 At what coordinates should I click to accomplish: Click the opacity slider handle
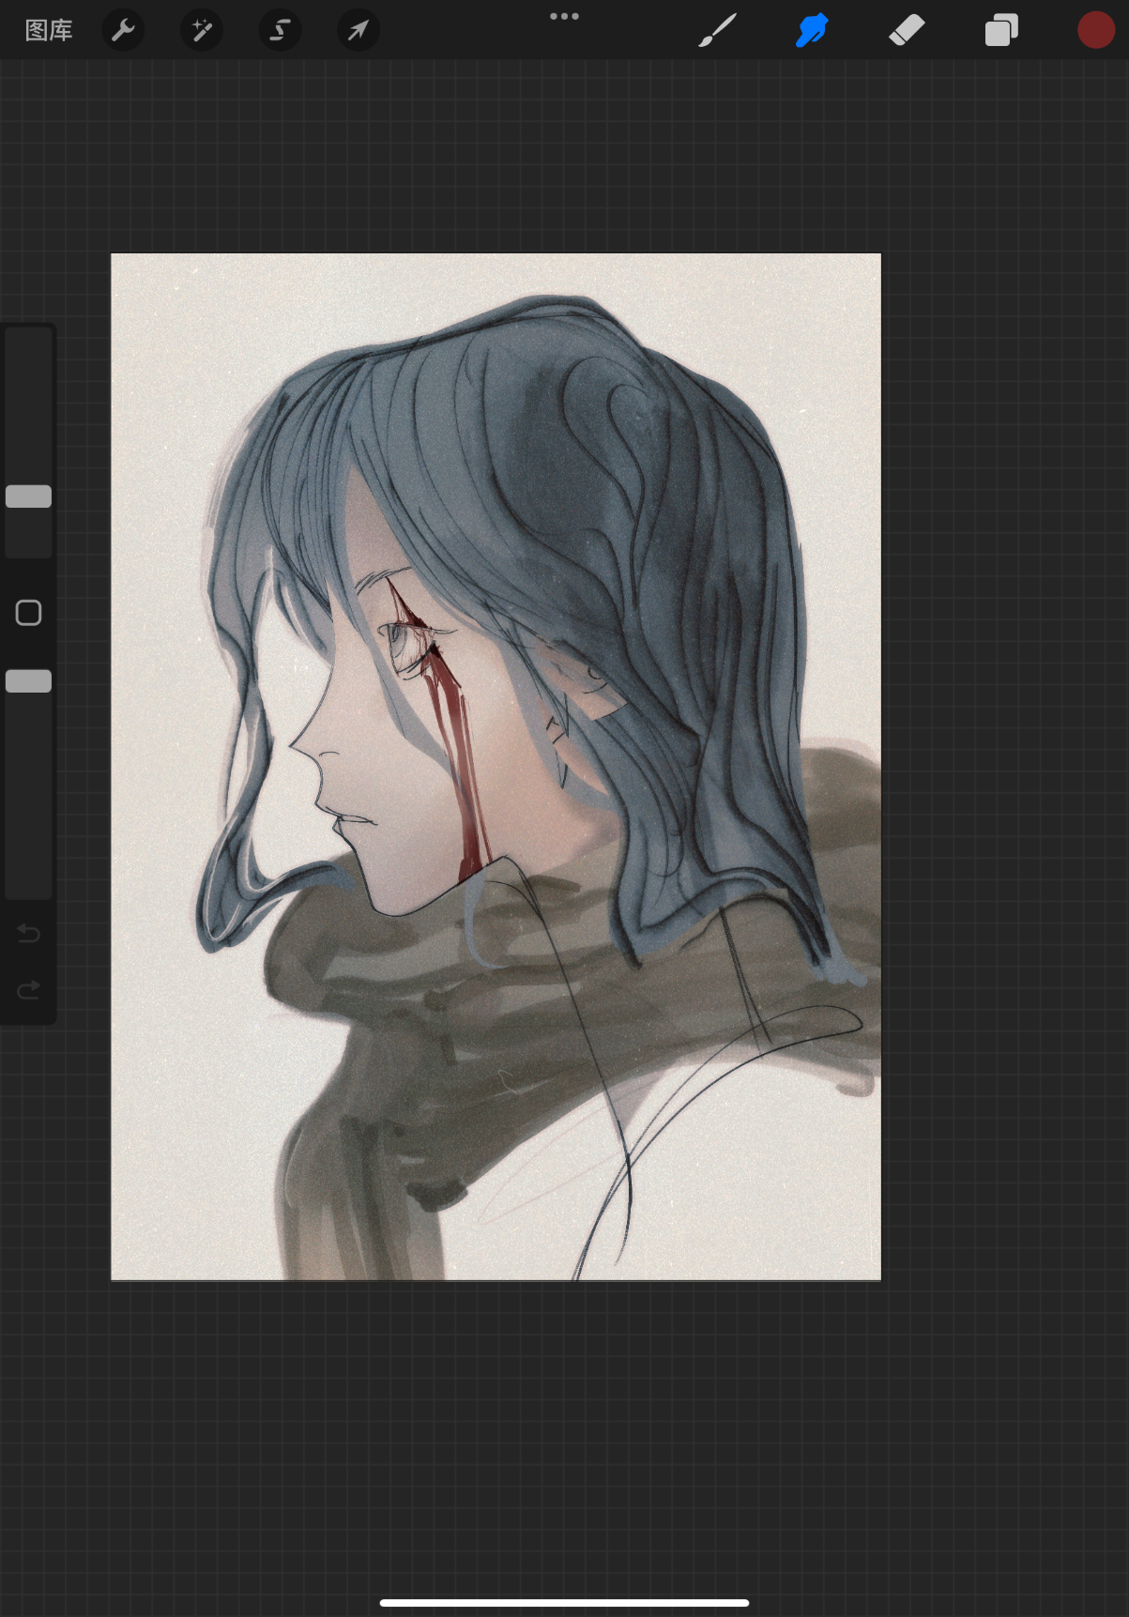point(28,681)
